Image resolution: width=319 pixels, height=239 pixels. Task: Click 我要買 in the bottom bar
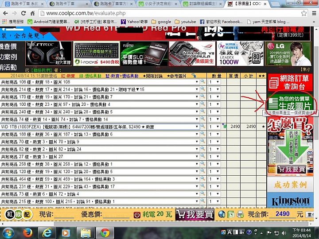pos(195,214)
